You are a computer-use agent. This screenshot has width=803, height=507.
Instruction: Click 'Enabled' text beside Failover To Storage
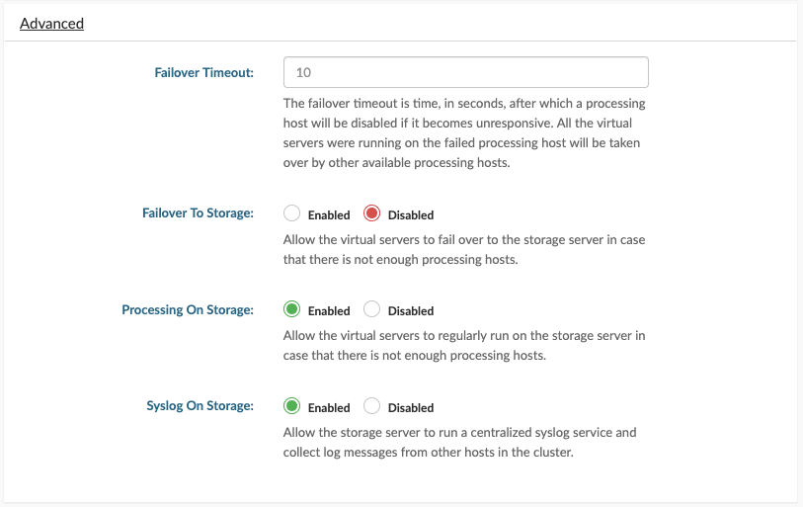329,214
